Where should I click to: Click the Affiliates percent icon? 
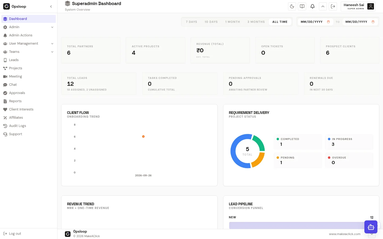[x=5, y=118]
